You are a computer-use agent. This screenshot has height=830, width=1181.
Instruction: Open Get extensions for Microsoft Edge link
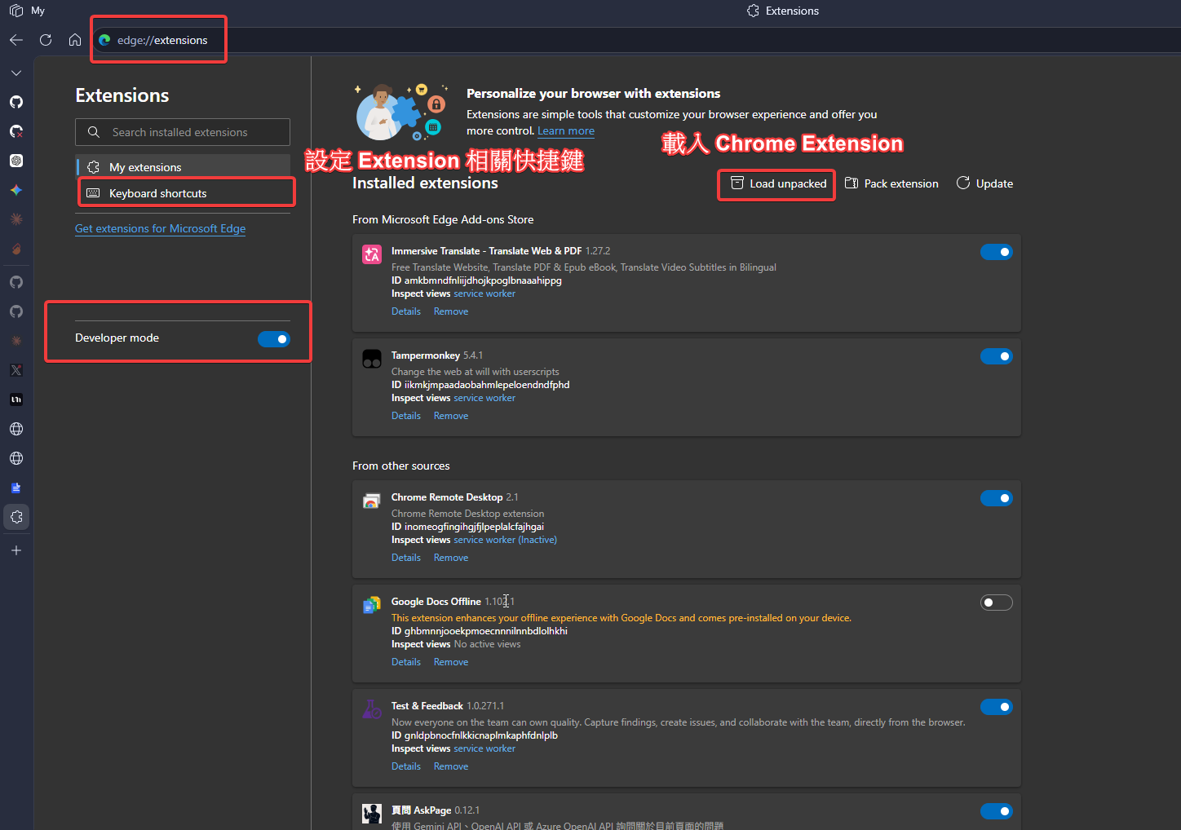(x=160, y=229)
